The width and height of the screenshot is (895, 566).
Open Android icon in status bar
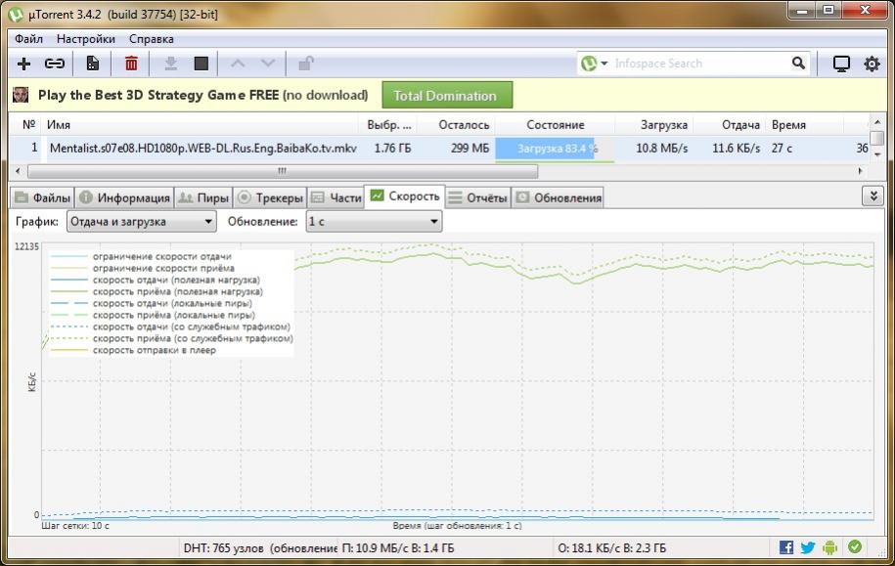[x=829, y=547]
